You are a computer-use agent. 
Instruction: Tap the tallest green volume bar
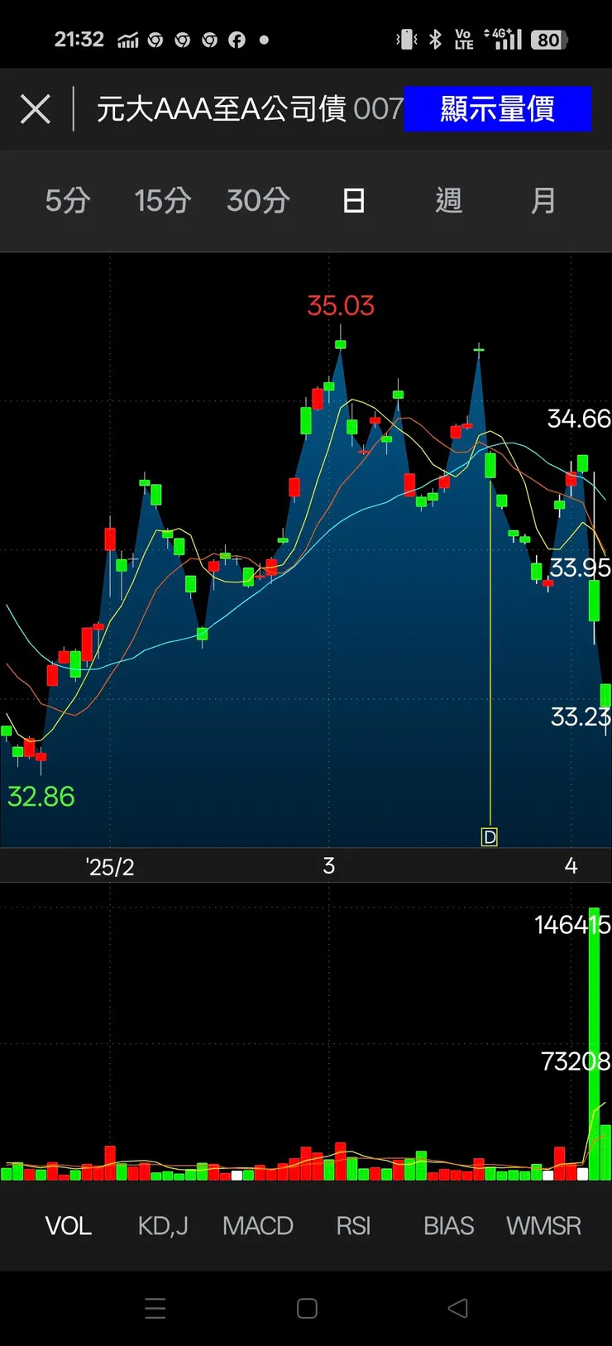(x=594, y=1044)
